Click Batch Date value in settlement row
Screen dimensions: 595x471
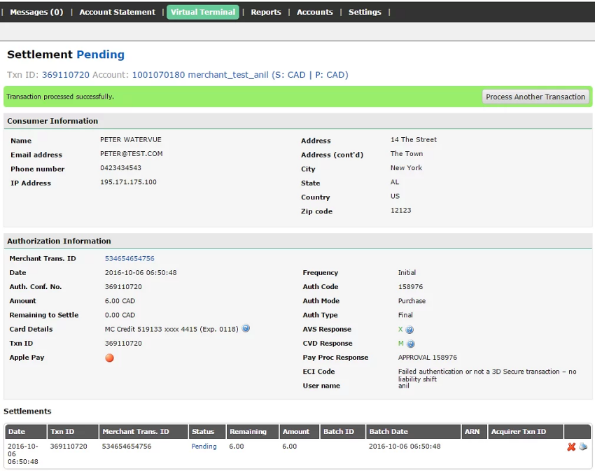(405, 447)
